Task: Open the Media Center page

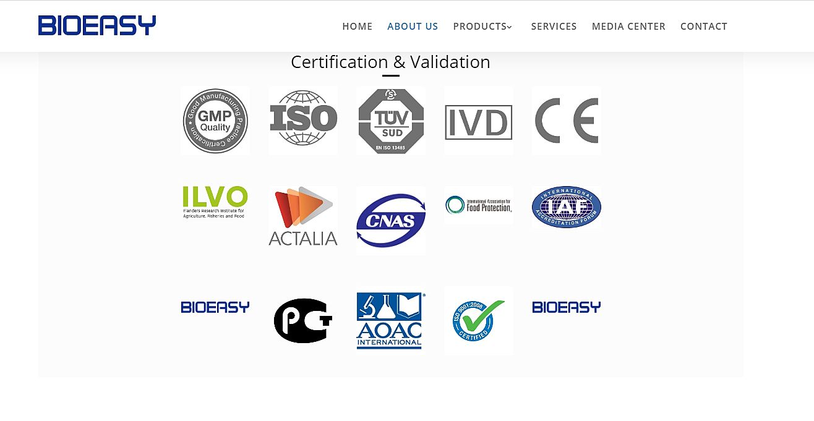Action: click(628, 27)
